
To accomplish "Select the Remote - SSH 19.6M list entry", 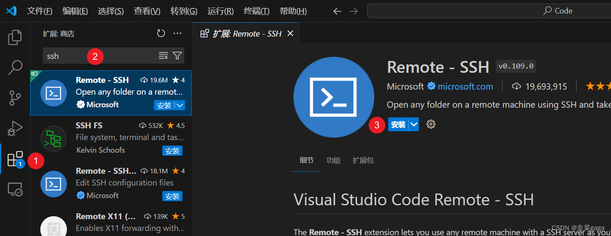I will tap(111, 93).
